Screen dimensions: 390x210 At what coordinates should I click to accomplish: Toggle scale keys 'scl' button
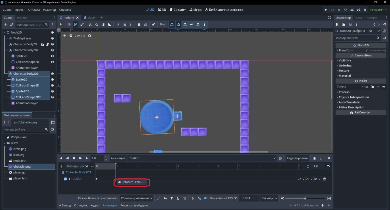tap(185, 24)
